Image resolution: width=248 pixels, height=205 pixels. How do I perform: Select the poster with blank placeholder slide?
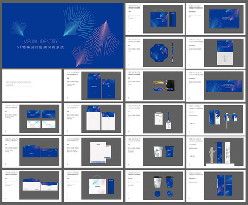click(216, 52)
